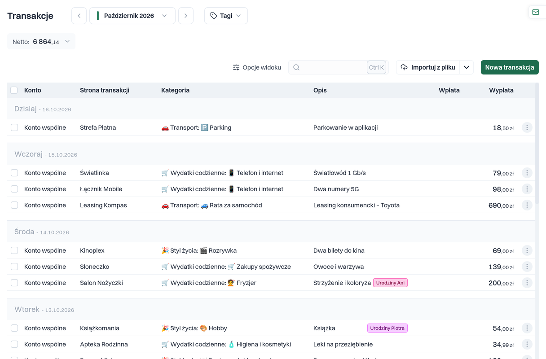Click the Nowa transakcja button
The height and width of the screenshot is (359, 546).
tap(510, 67)
